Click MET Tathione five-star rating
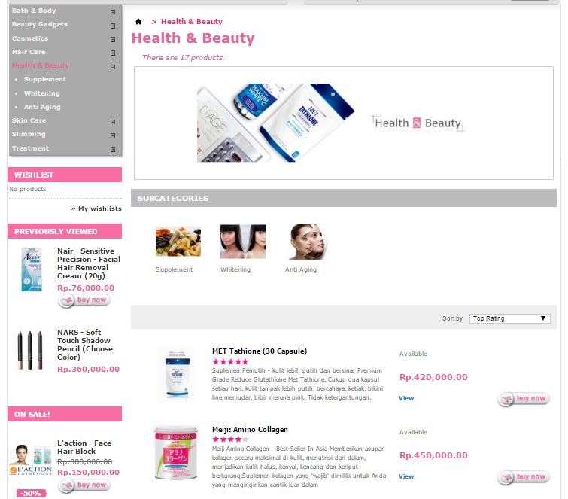This screenshot has width=568, height=499. click(x=230, y=361)
